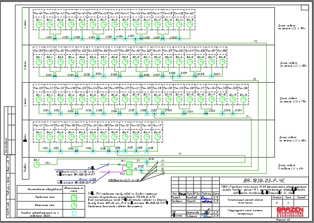Select room label Пом.401 on fourth floor
This screenshot has height=223, width=314.
(38, 13)
